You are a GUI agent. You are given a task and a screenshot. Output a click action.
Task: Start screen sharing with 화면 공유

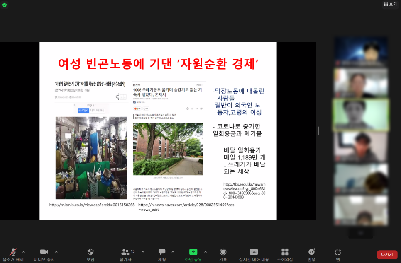coord(193,255)
